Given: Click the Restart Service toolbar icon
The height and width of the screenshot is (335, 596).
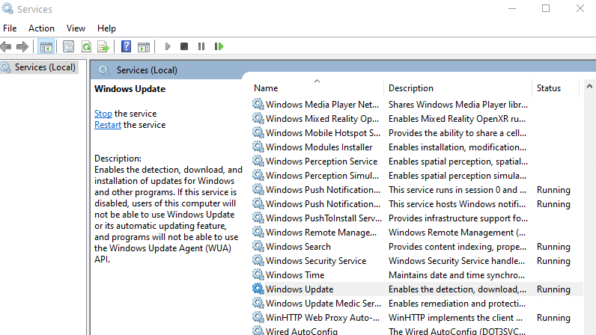Looking at the screenshot, I should click(x=219, y=46).
